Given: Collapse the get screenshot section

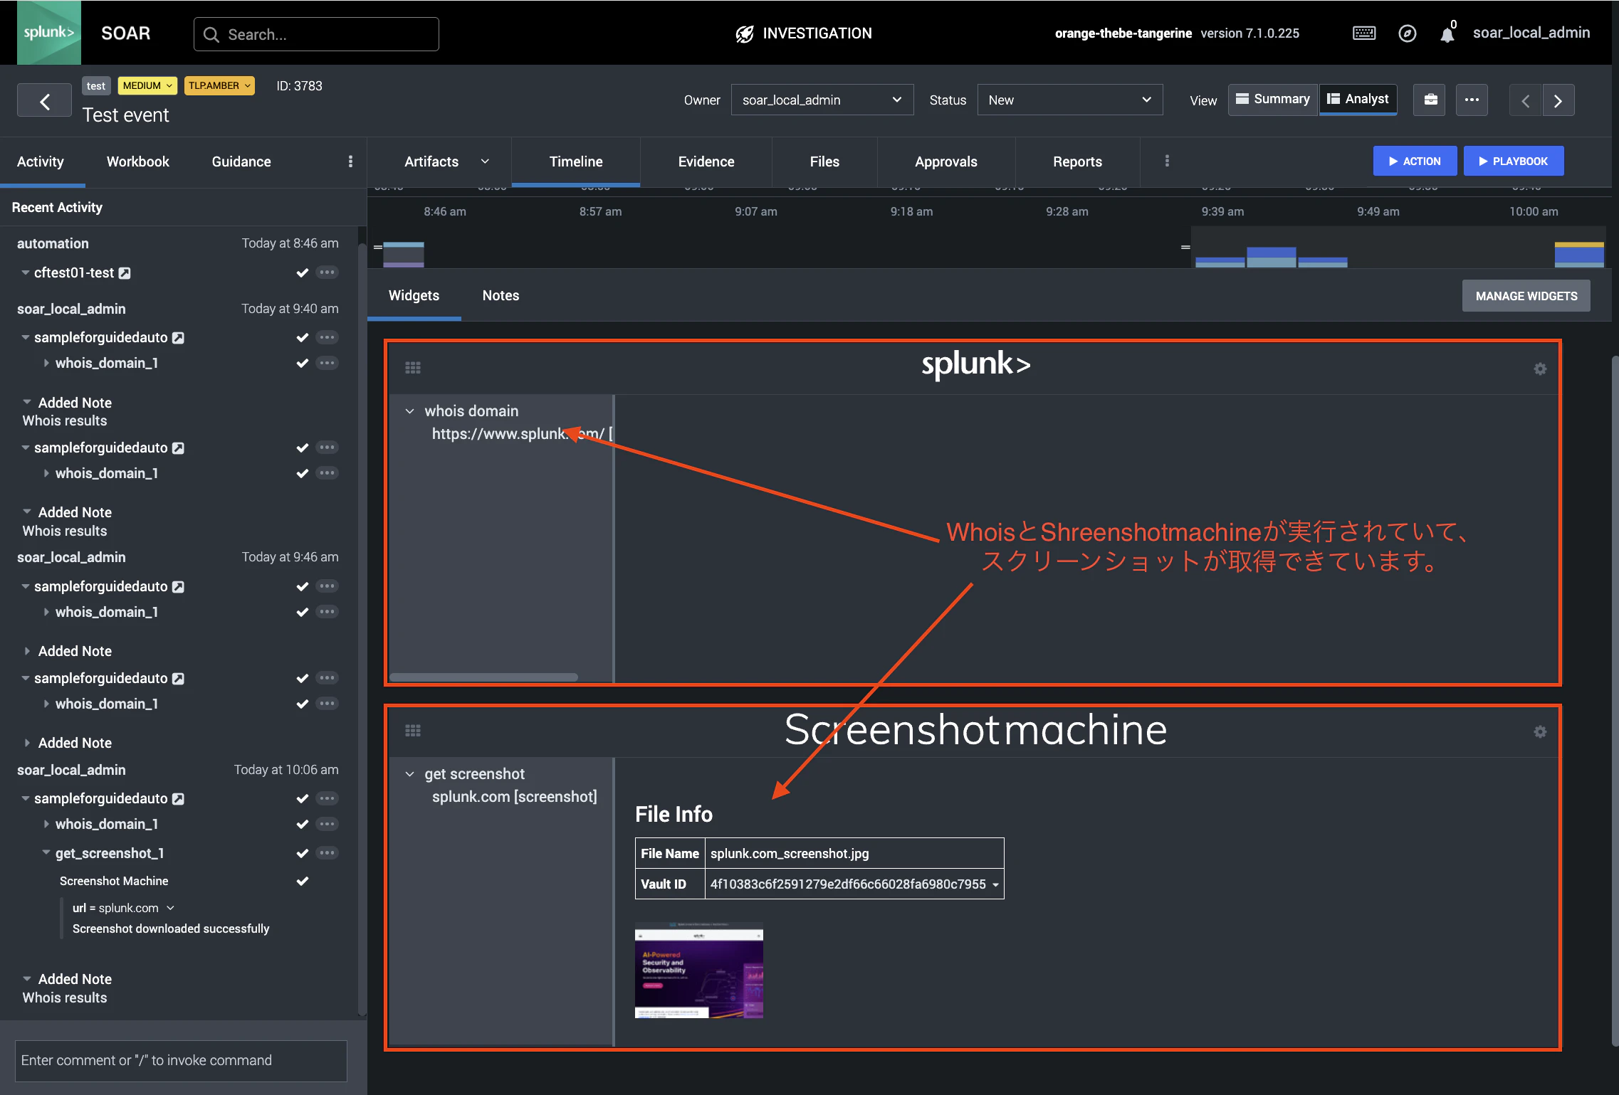Looking at the screenshot, I should pyautogui.click(x=409, y=774).
